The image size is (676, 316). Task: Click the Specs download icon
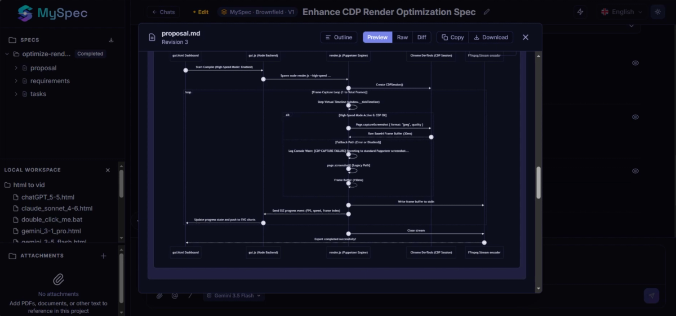(x=111, y=40)
